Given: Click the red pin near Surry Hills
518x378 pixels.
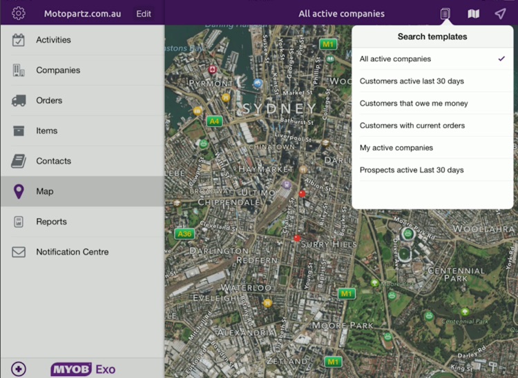Looking at the screenshot, I should (x=297, y=238).
